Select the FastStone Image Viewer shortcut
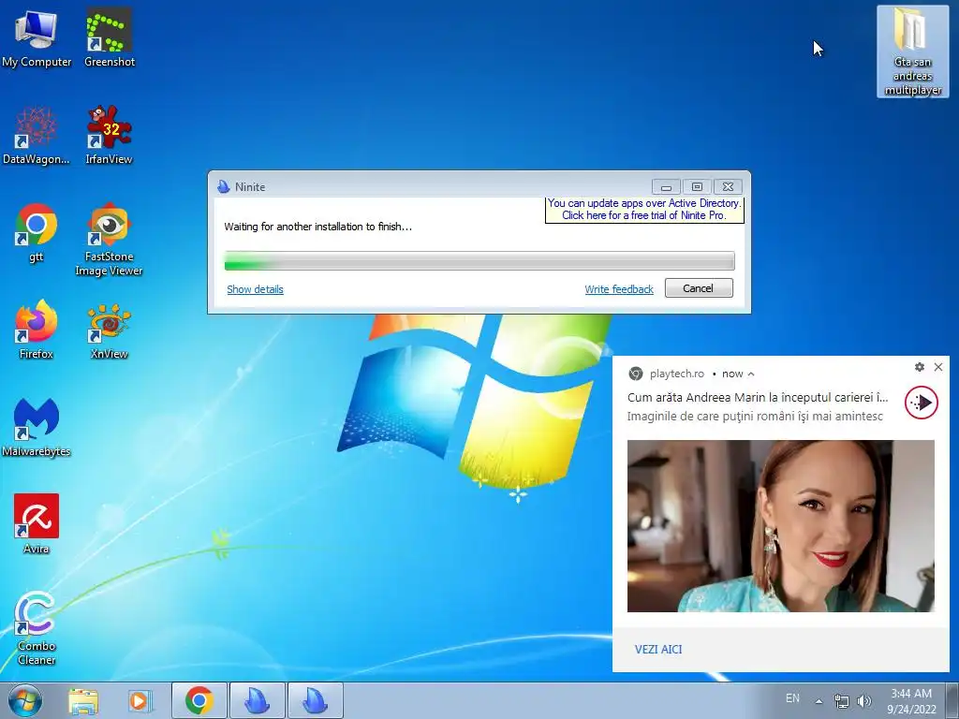959x719 pixels. 109,239
